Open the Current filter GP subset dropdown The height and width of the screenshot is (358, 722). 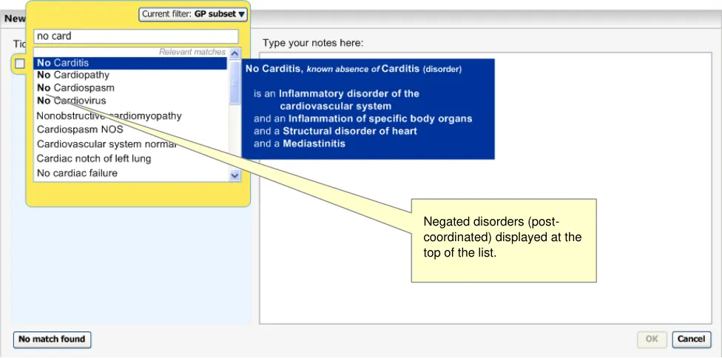(193, 14)
